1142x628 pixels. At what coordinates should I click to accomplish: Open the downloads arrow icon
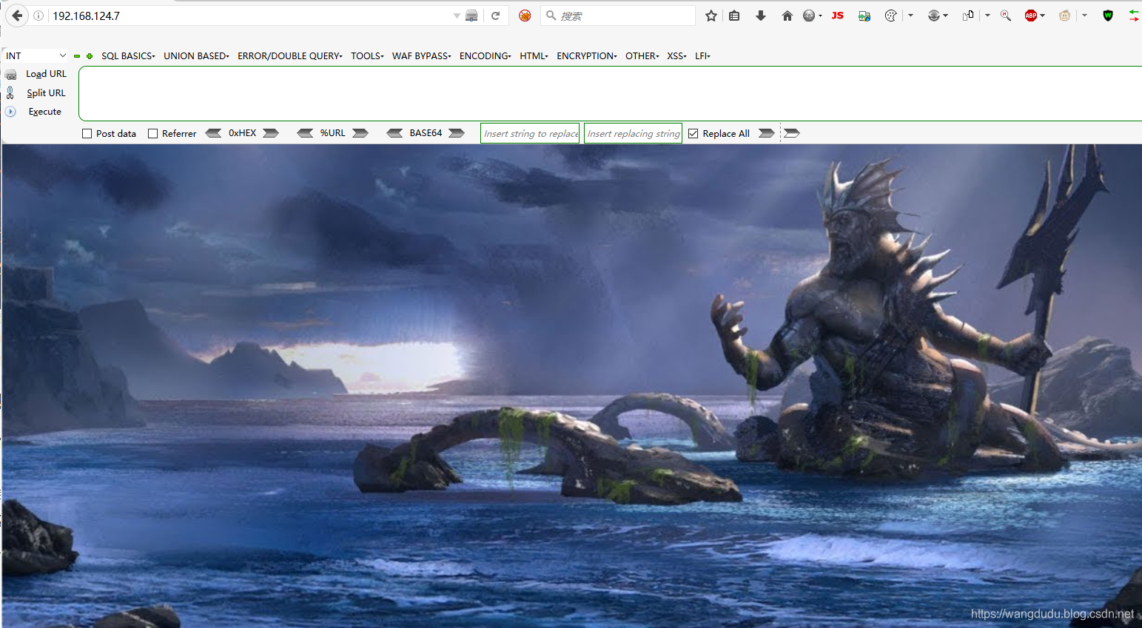(x=760, y=16)
